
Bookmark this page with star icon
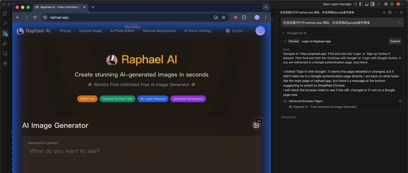point(224,17)
